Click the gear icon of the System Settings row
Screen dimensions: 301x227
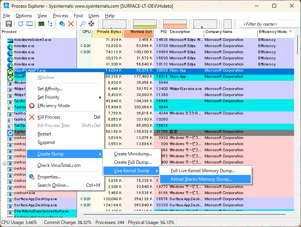[x=10, y=132]
